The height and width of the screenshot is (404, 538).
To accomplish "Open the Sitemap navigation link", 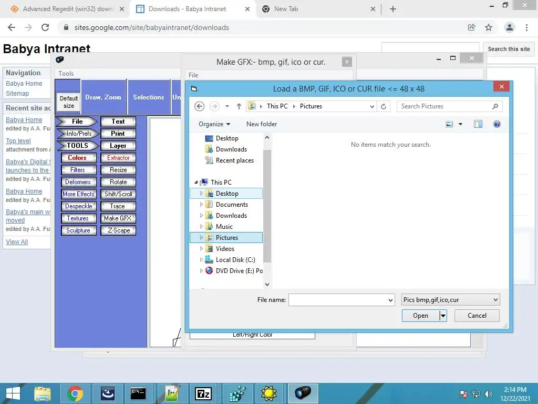I will point(17,94).
